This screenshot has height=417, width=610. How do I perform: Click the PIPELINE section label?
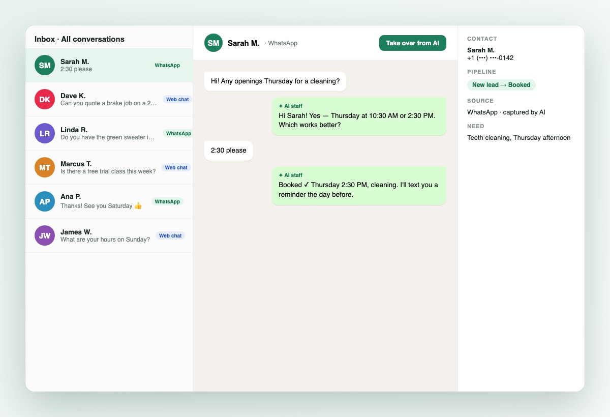(x=481, y=72)
